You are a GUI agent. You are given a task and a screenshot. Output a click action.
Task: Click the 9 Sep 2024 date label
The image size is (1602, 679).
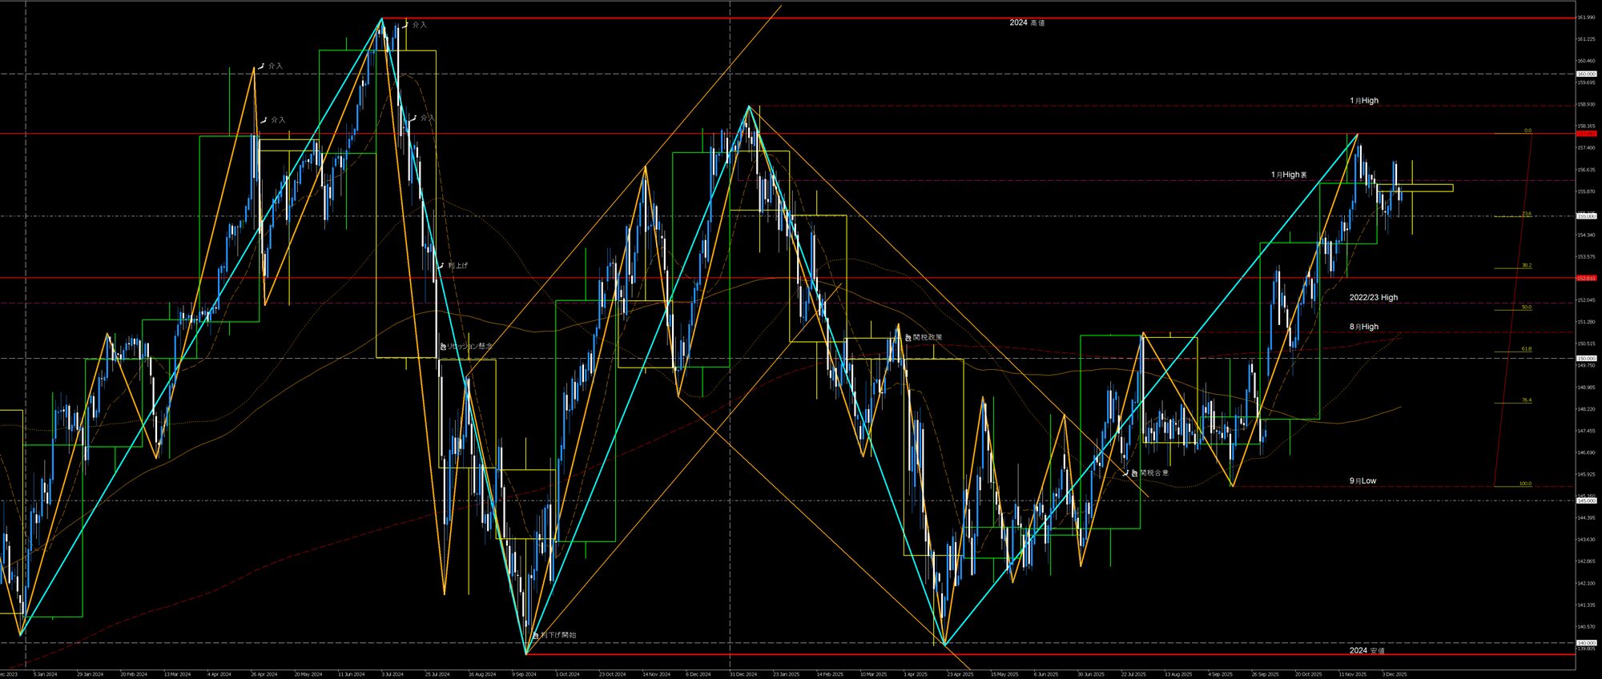click(x=525, y=674)
